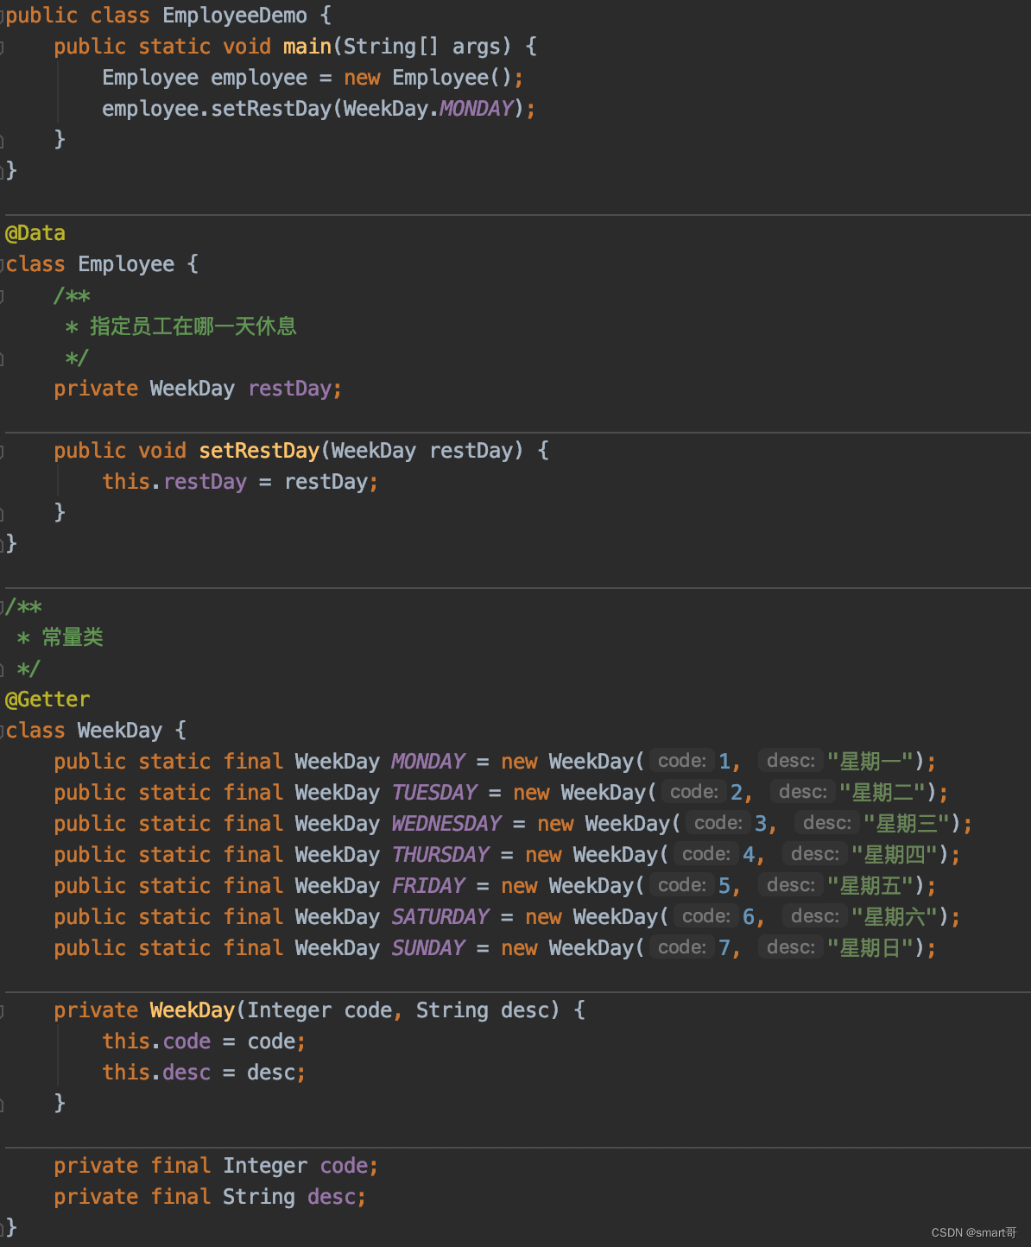Click the string "星期二"
The image size is (1031, 1247).
coord(882,793)
